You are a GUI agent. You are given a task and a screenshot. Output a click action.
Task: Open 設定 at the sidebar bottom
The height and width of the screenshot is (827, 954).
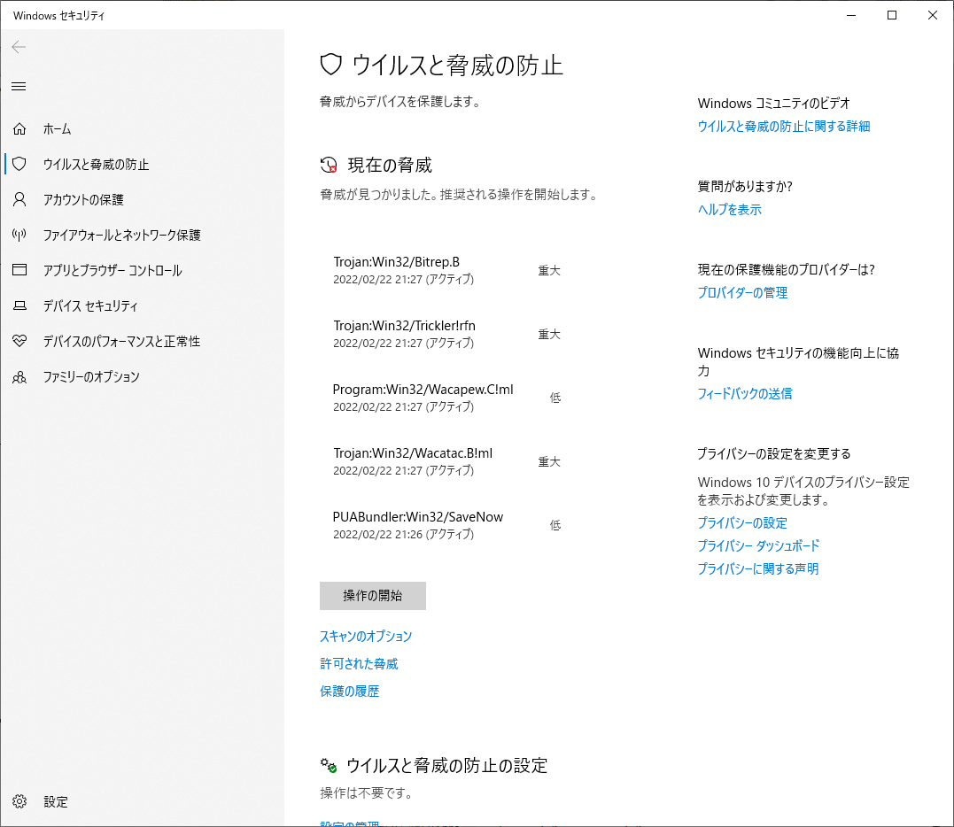tap(56, 801)
